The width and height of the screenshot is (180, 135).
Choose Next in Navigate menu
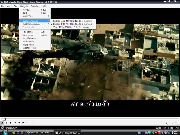pyautogui.click(x=35, y=13)
